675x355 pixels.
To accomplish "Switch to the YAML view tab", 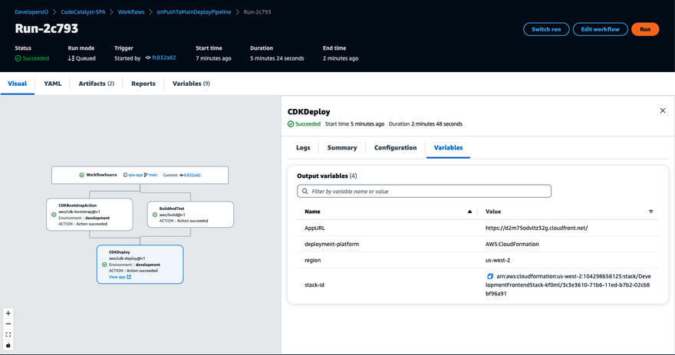I will [52, 84].
